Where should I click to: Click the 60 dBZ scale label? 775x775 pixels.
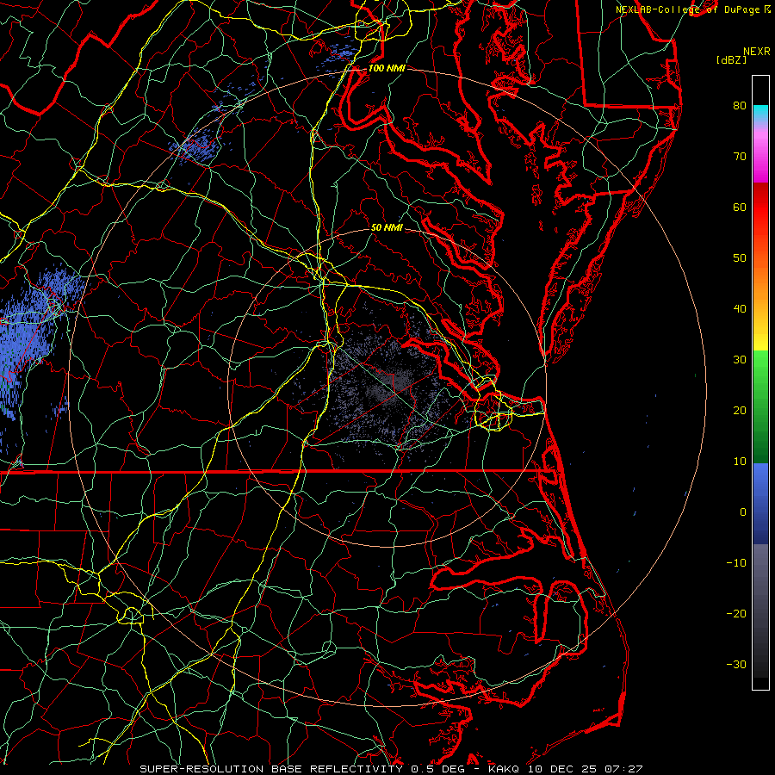pyautogui.click(x=740, y=207)
